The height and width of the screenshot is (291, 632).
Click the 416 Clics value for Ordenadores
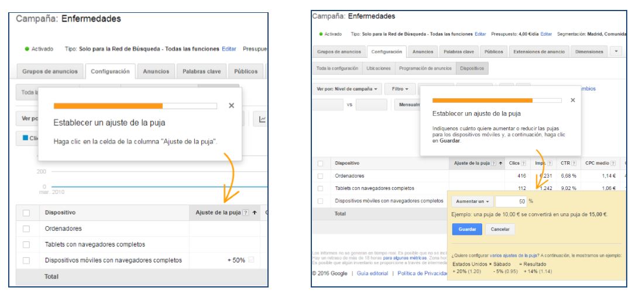click(521, 176)
